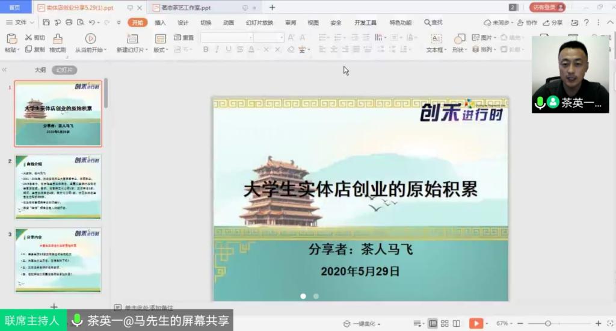Toggle Bold text formatting
The image size is (616, 331).
[206, 49]
